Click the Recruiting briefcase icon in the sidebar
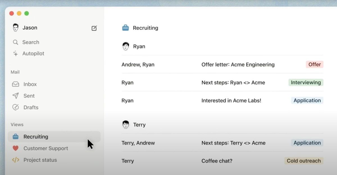 (15, 136)
